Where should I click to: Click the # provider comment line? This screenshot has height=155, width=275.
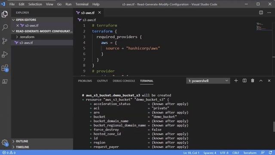click(103, 71)
